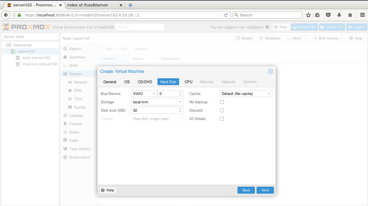Expand the Firewall submenu arrow
Viewport: 368px width, 206px height.
(94, 124)
